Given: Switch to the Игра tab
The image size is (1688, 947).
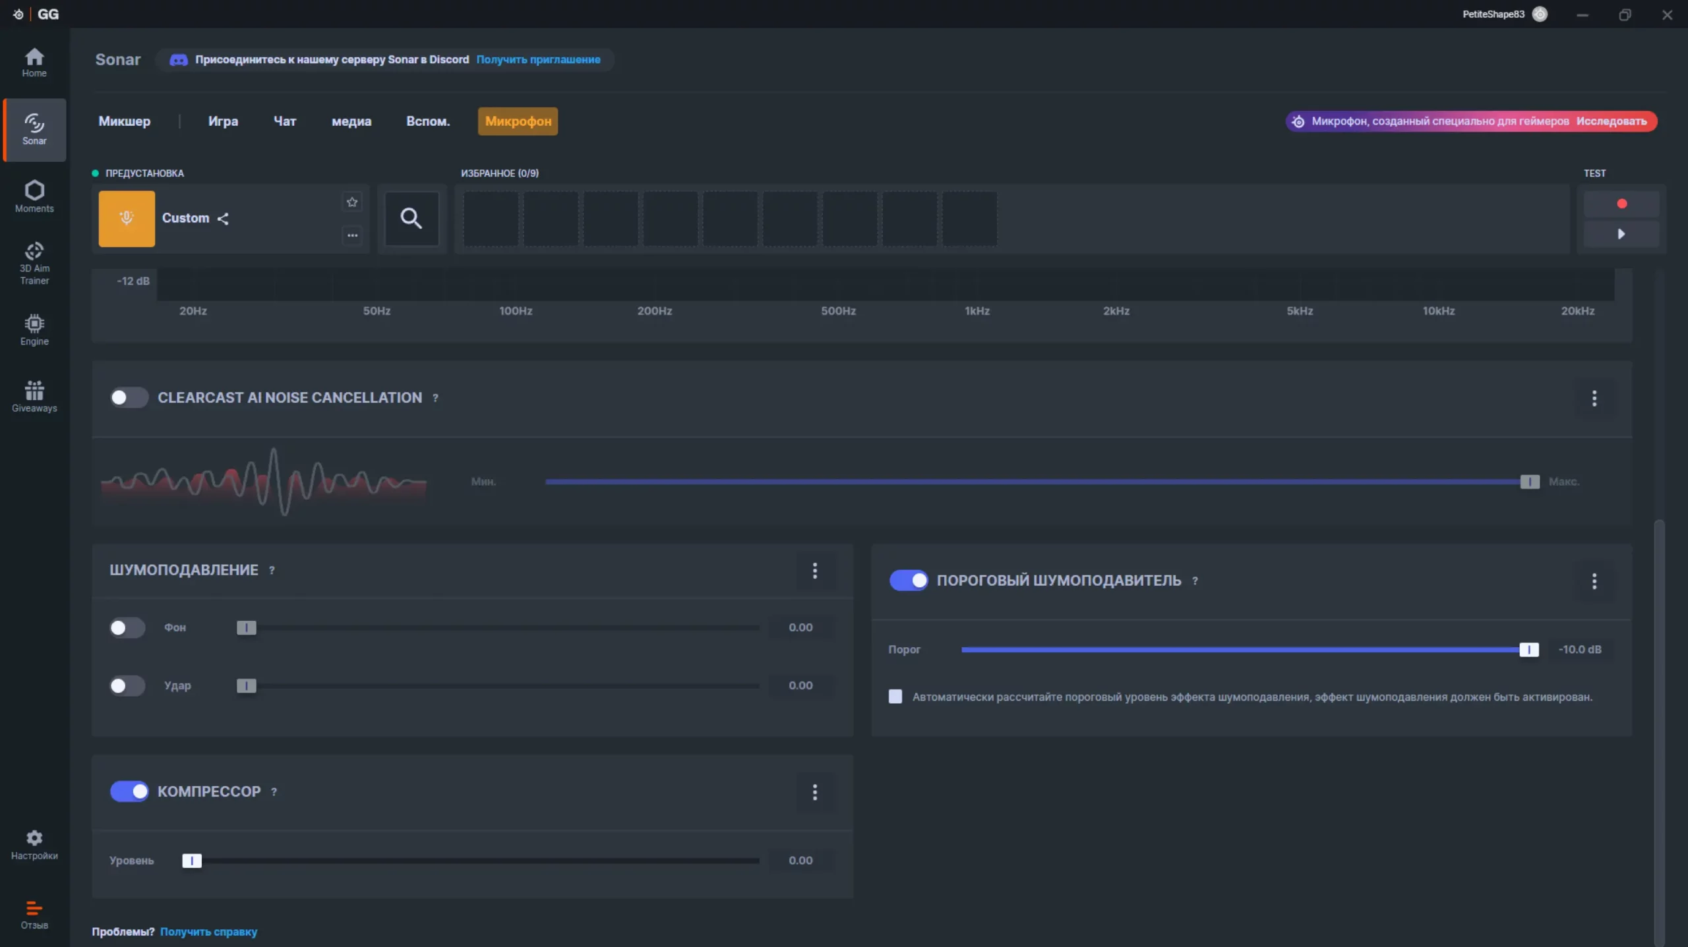Looking at the screenshot, I should point(223,121).
